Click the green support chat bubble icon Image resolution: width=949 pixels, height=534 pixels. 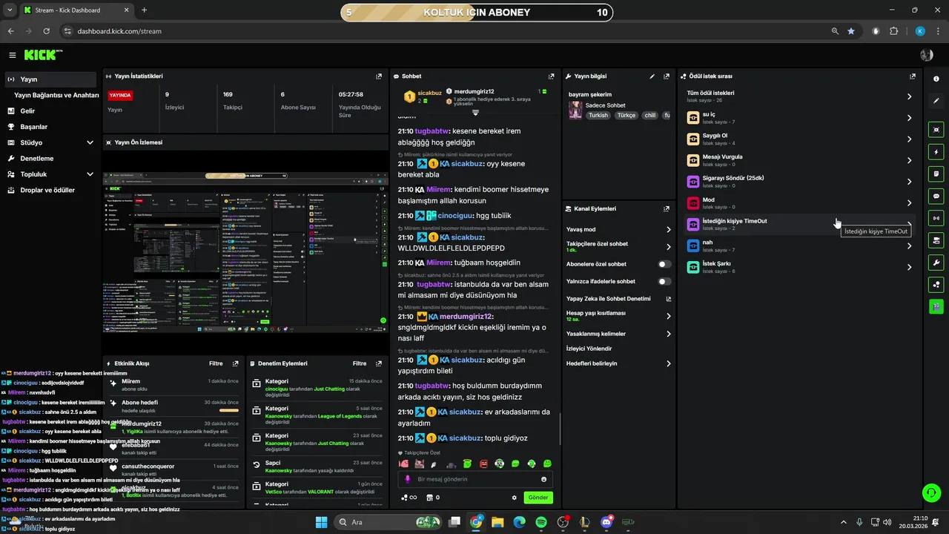click(930, 492)
